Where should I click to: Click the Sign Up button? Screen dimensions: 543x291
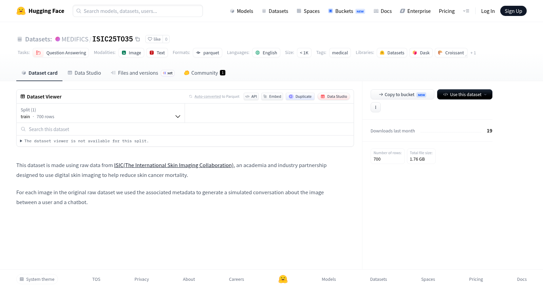tap(513, 11)
